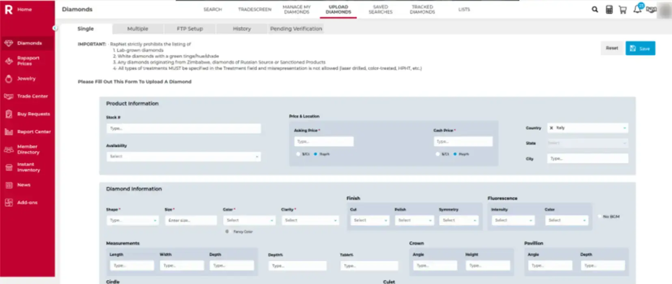Click the News sidebar icon
The width and height of the screenshot is (672, 284).
[x=9, y=185]
